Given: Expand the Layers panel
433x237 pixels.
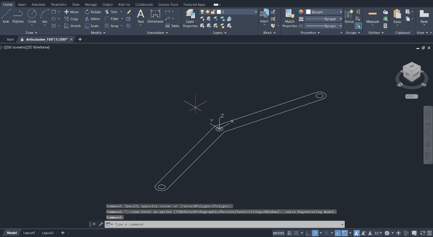Looking at the screenshot, I should pos(220,33).
